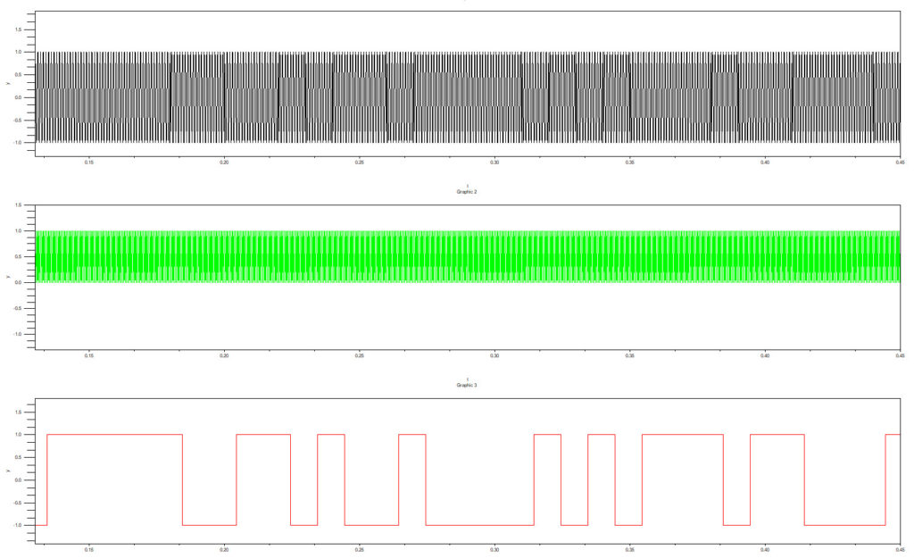Screen dimensions: 914x558
Task: Select the 0.45 x-axis tick label under the bottom plot
Action: 899,549
